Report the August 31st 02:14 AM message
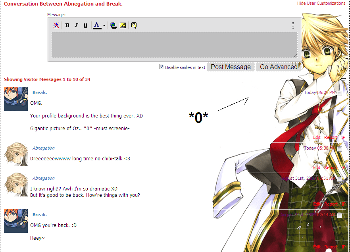The height and width of the screenshot is (252, 350). coord(331,247)
